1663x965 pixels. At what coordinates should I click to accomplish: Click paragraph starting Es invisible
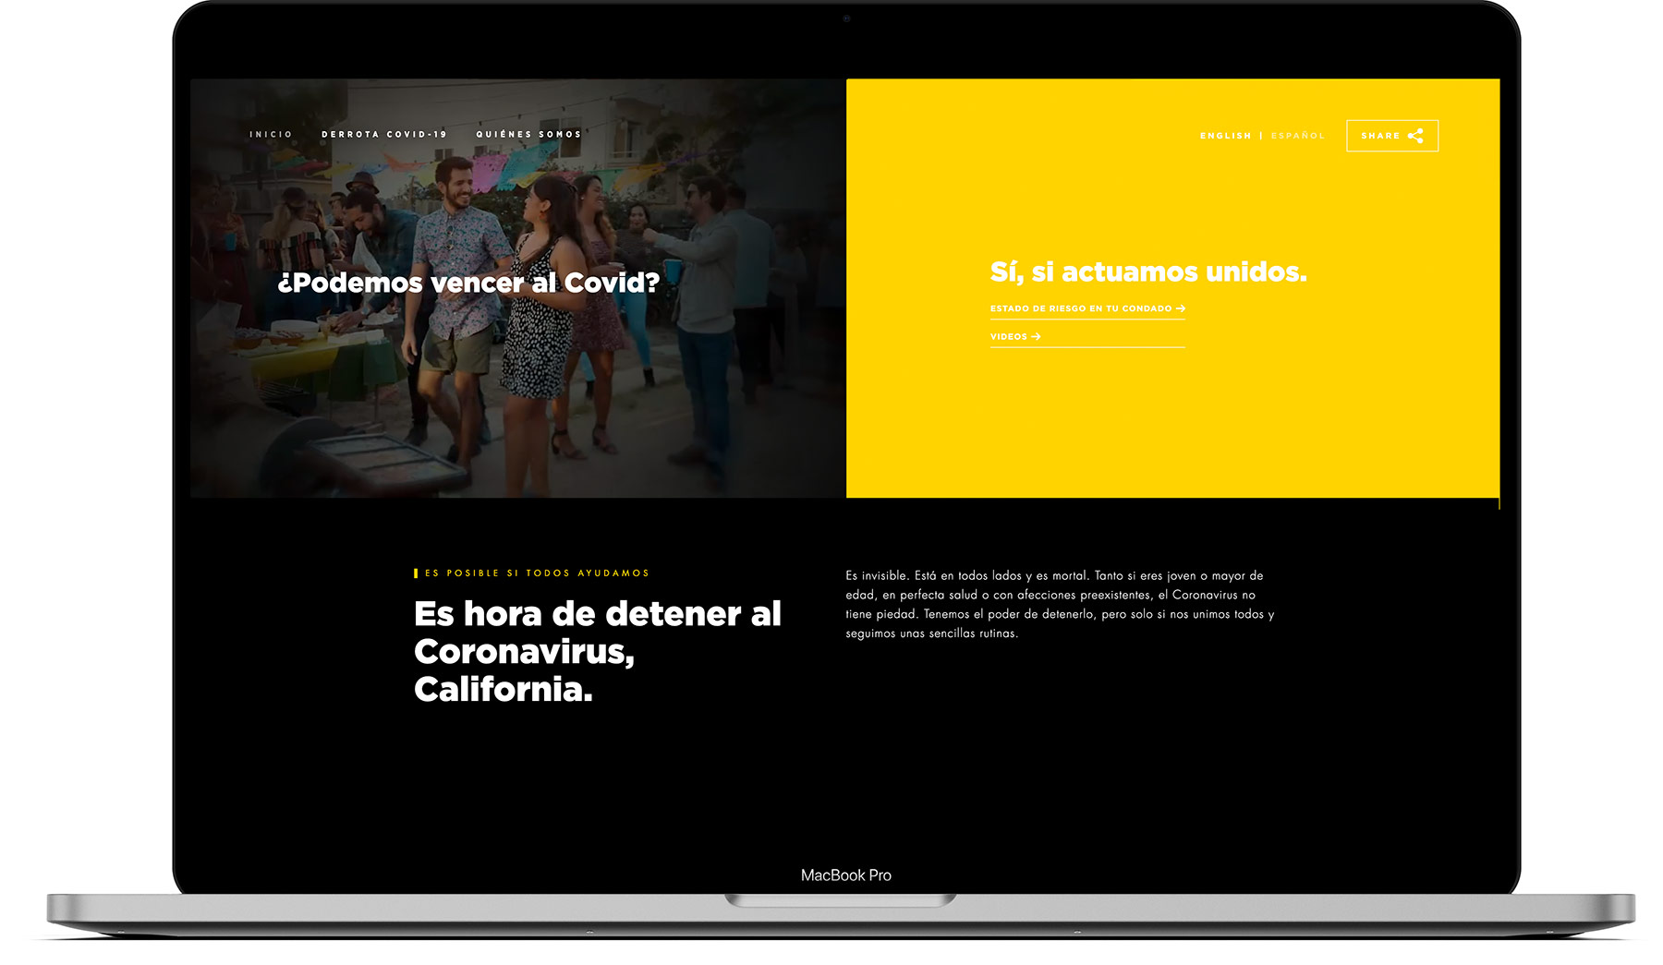(x=1060, y=605)
